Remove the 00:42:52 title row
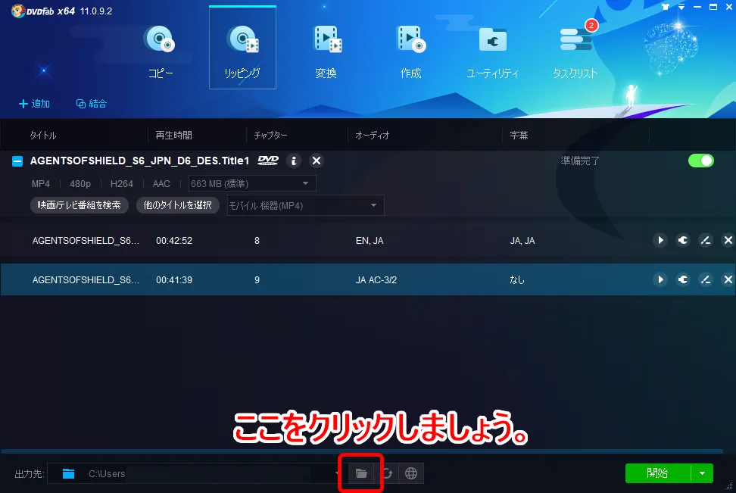This screenshot has height=493, width=736. 728,240
